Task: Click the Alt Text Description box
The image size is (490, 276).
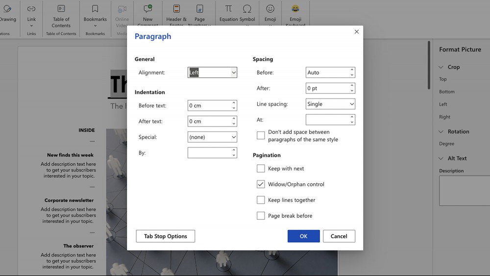Action: pyautogui.click(x=465, y=191)
